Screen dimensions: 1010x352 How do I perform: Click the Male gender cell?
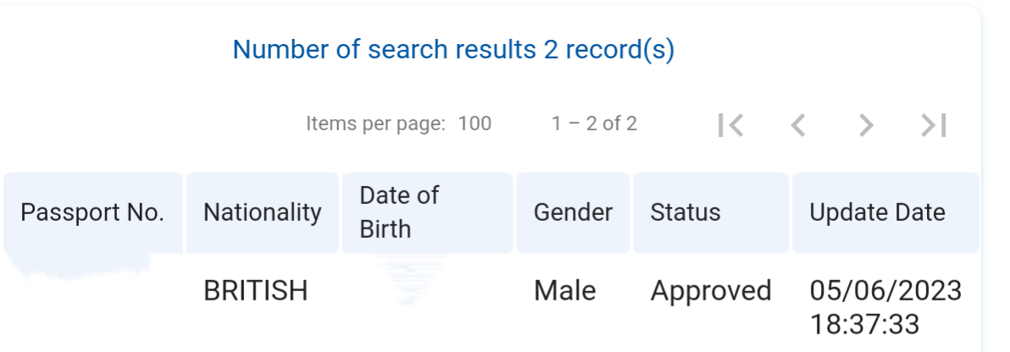[565, 291]
